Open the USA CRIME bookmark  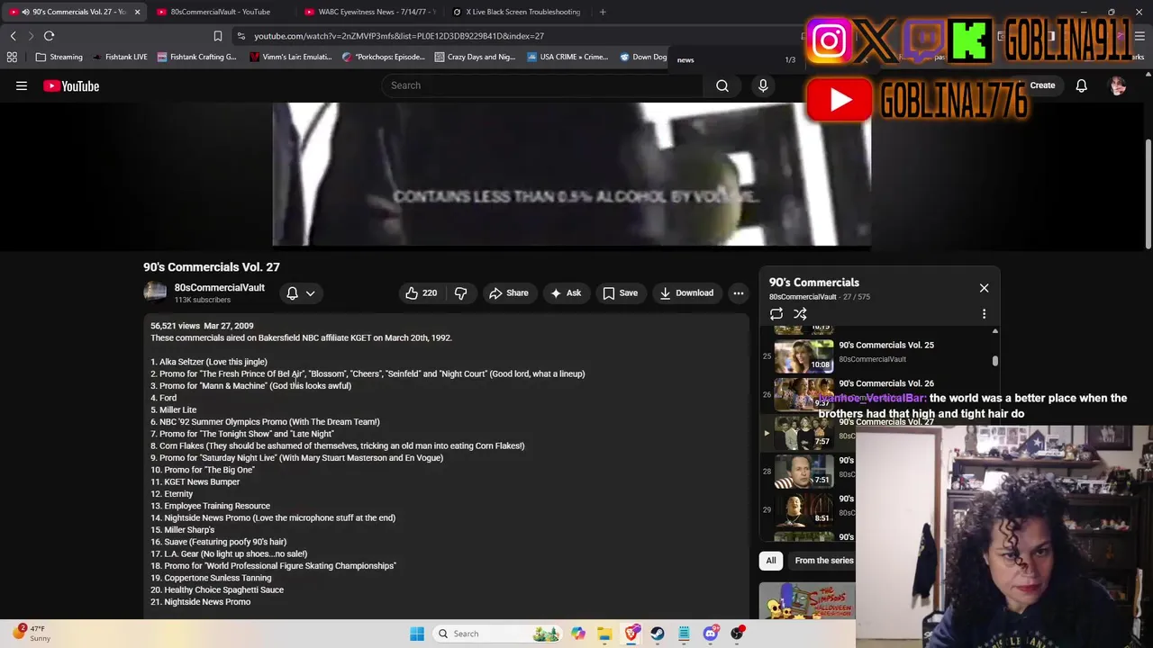coord(568,57)
